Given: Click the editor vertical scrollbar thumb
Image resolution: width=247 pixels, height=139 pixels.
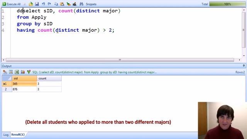Looking at the screenshot, I should [x=244, y=30].
